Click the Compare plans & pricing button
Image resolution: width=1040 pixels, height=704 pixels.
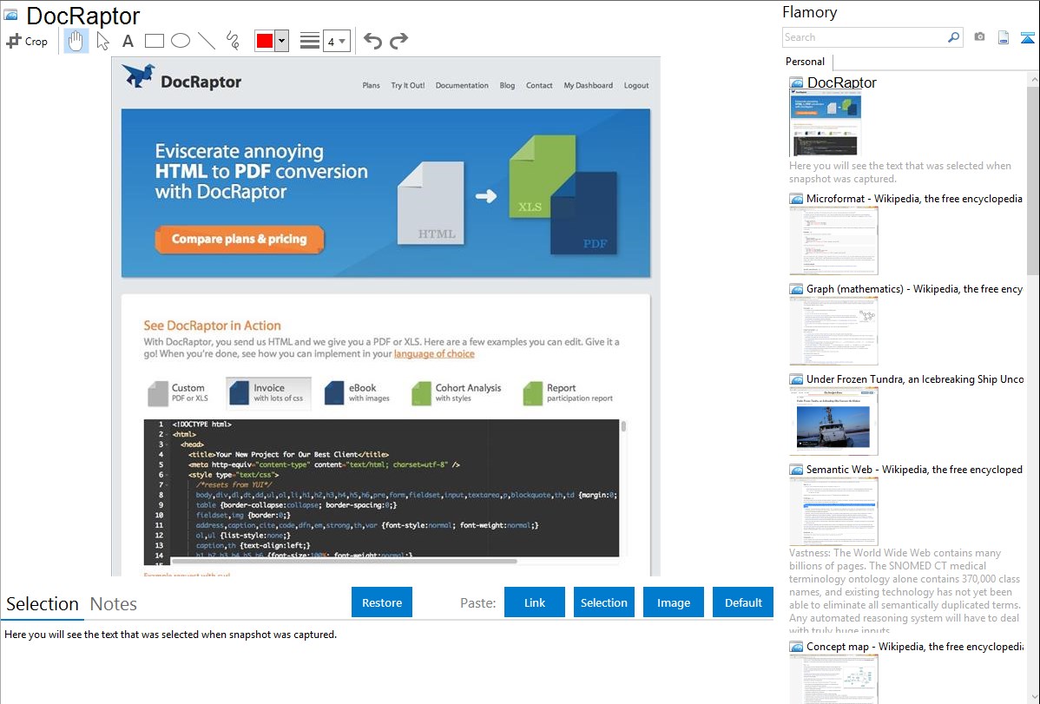point(240,239)
